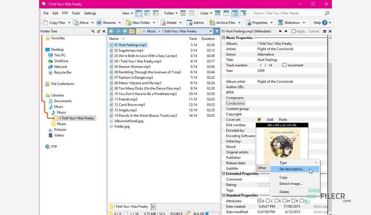Viewport: 371px width, 215px height.
Task: Click the file display filter icon
Action: click(x=217, y=31)
